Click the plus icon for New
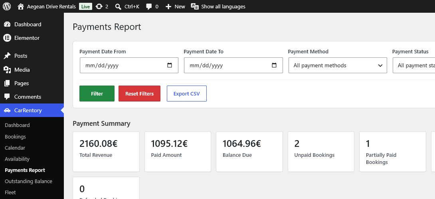Viewport: 435px width, 199px height. click(168, 6)
